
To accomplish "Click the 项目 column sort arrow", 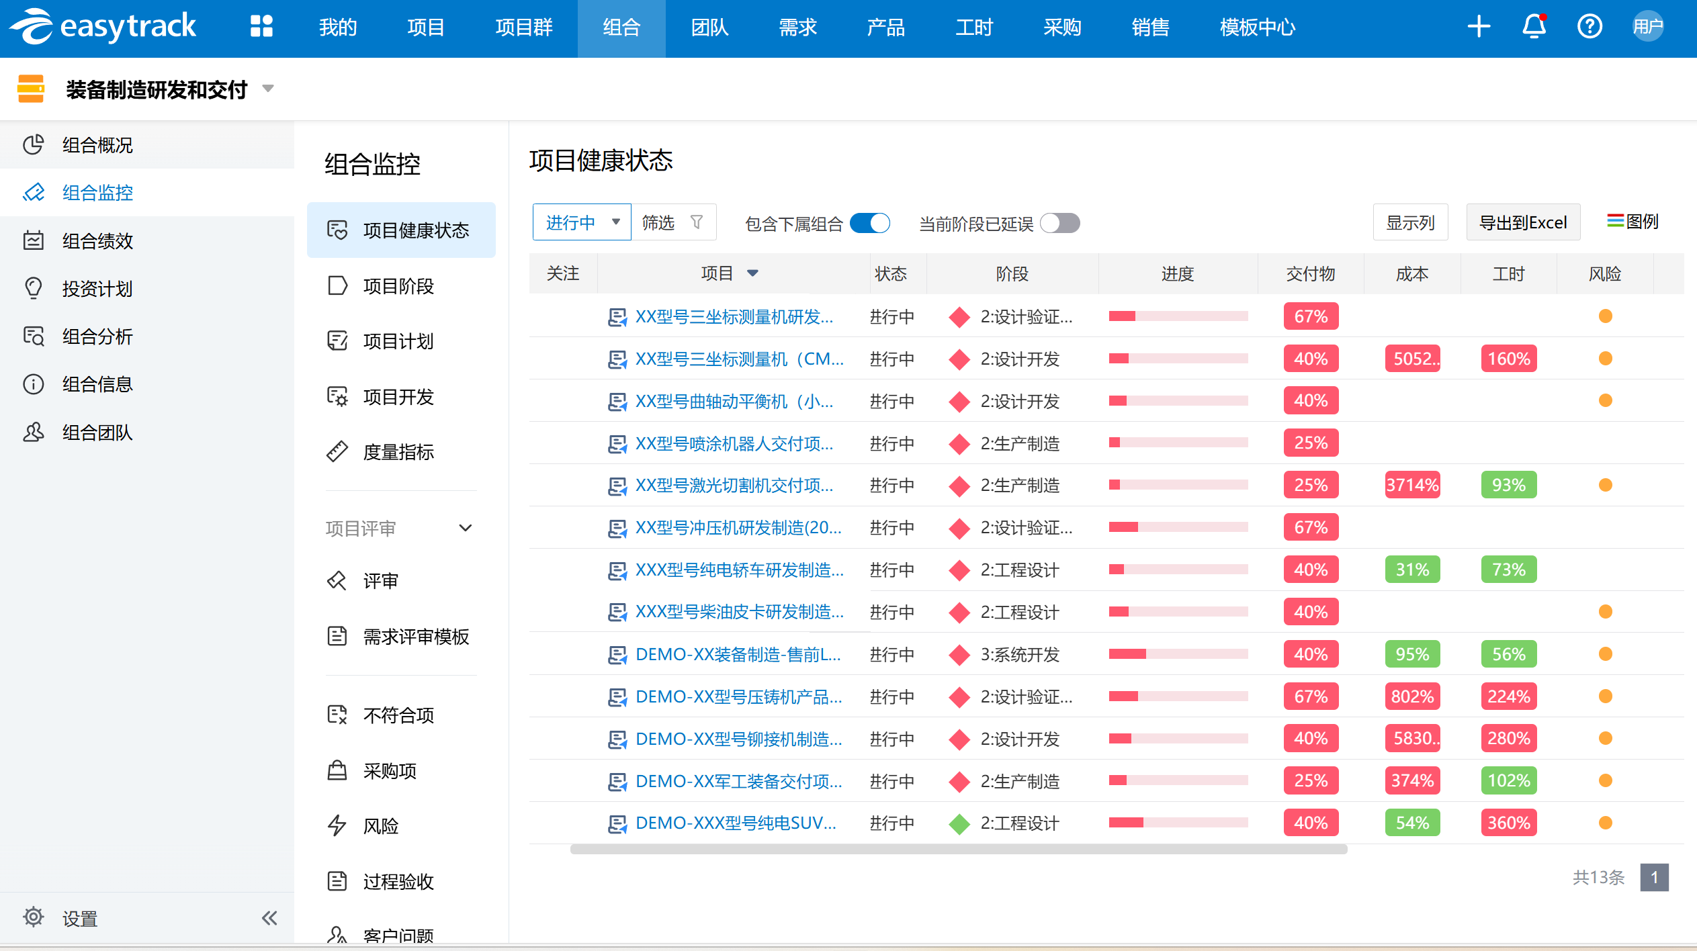I will (x=752, y=273).
